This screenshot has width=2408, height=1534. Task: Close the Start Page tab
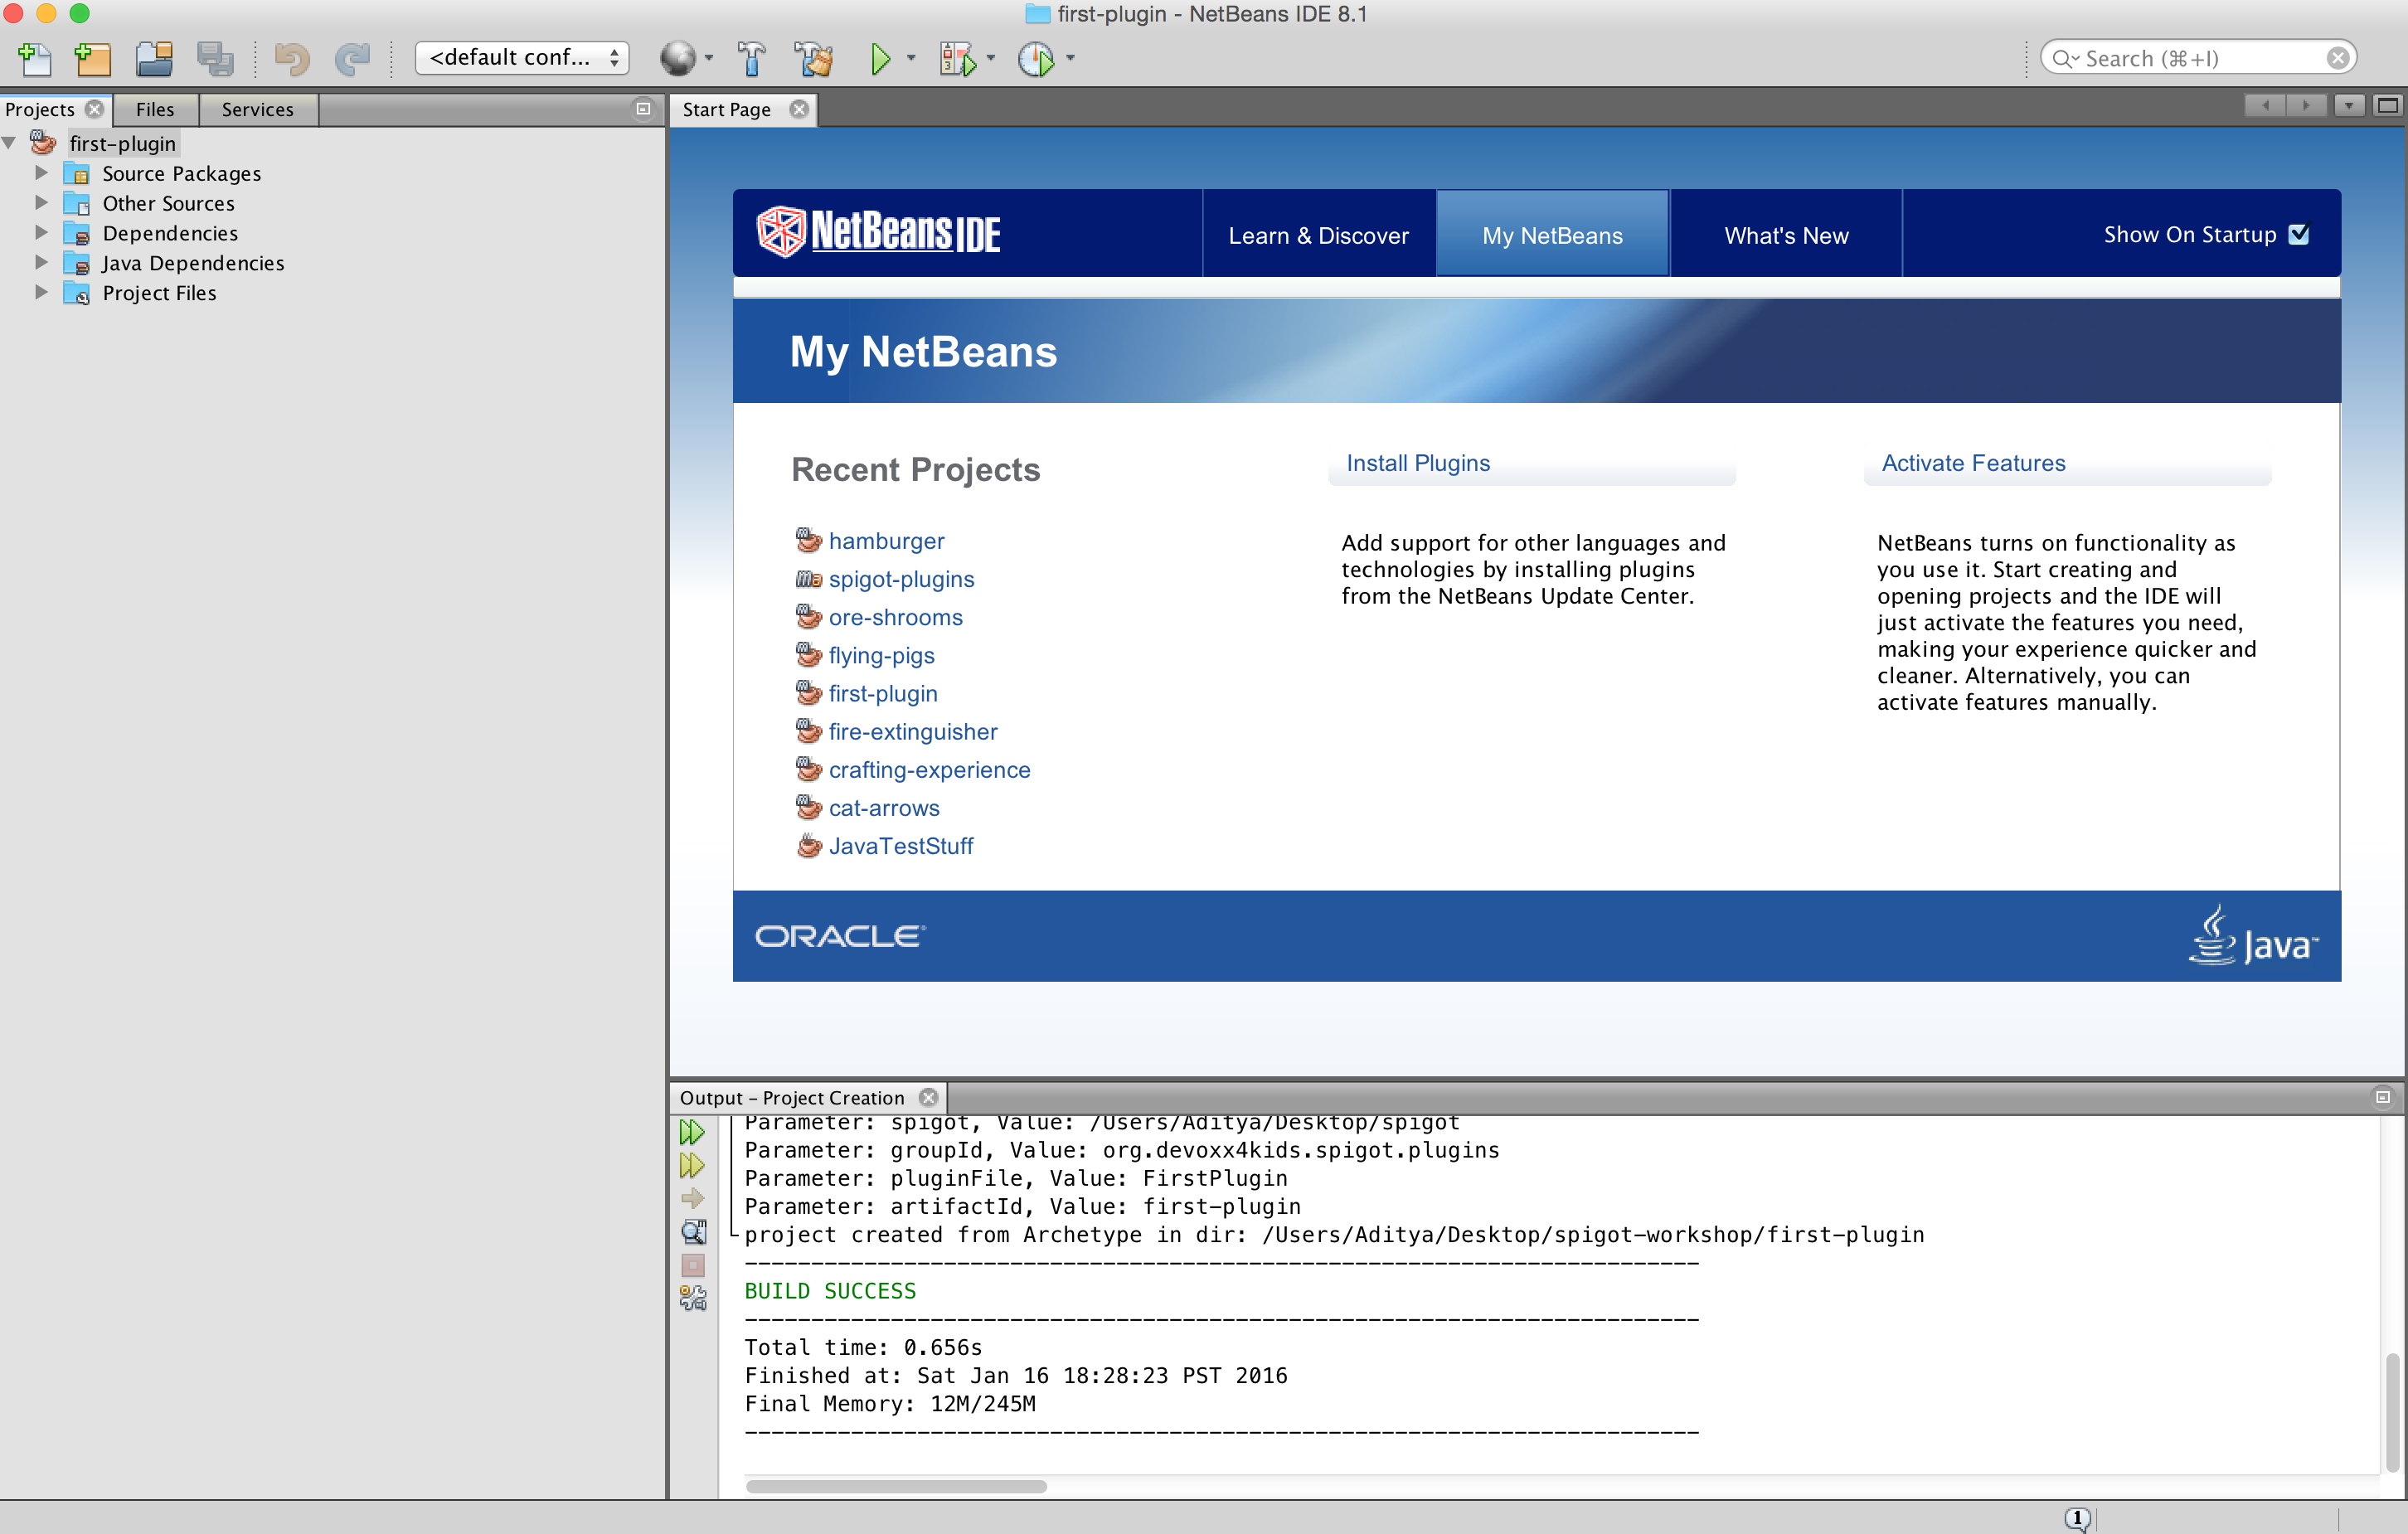tap(798, 109)
